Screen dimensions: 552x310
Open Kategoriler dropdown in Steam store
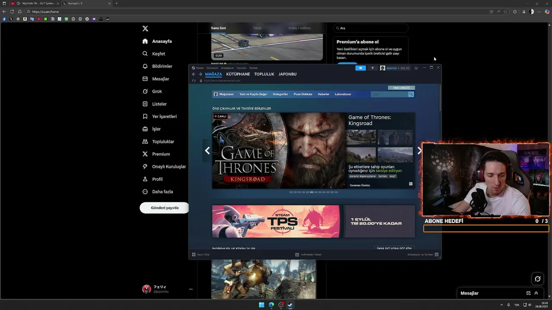(280, 94)
